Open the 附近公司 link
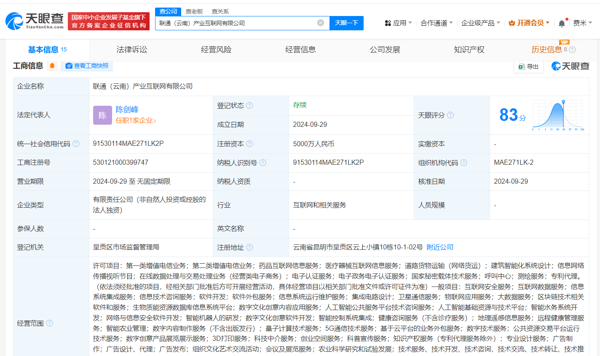 tap(440, 247)
